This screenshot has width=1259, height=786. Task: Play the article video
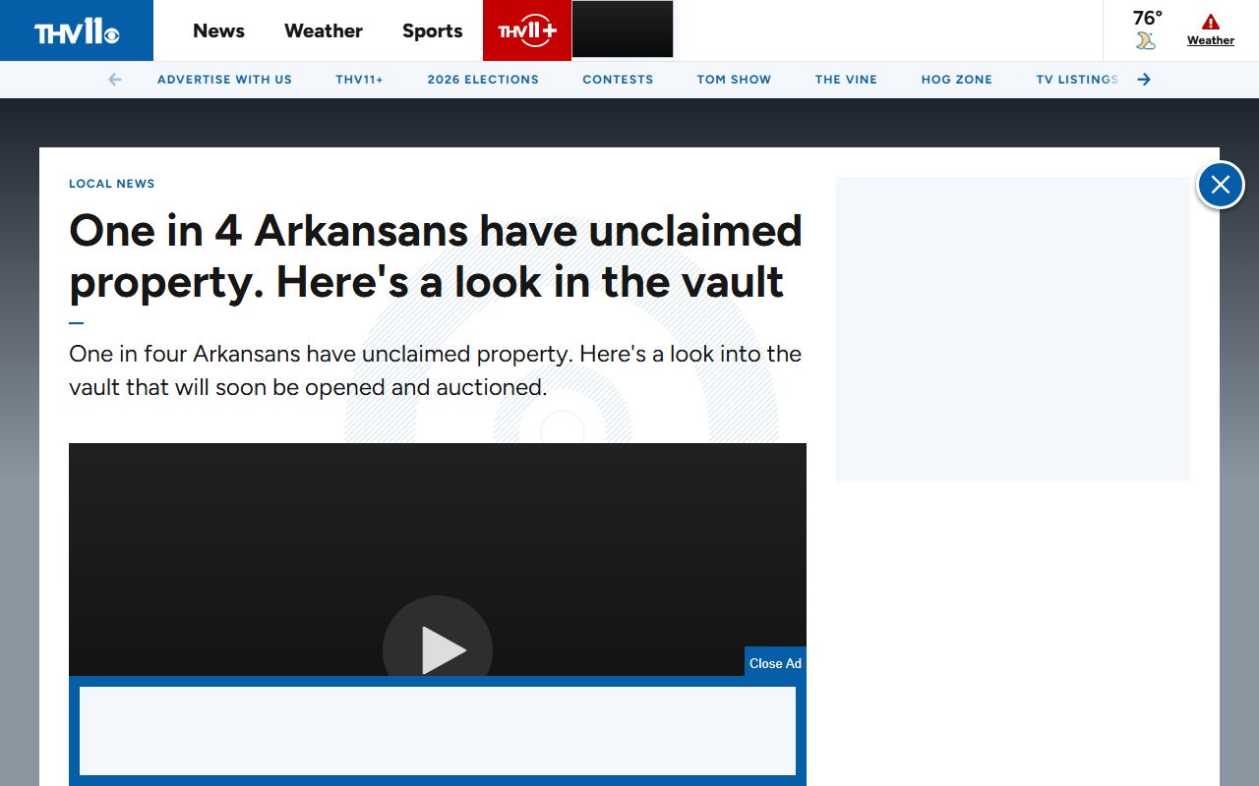[x=438, y=649]
